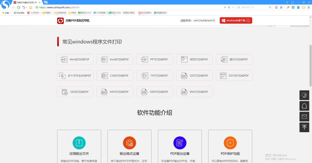Open the phone contact sidebar icon
This screenshot has height=163, width=312.
(304, 95)
